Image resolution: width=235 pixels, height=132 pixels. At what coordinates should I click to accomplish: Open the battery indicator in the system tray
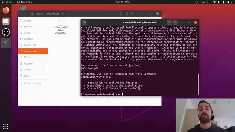coord(228,2)
